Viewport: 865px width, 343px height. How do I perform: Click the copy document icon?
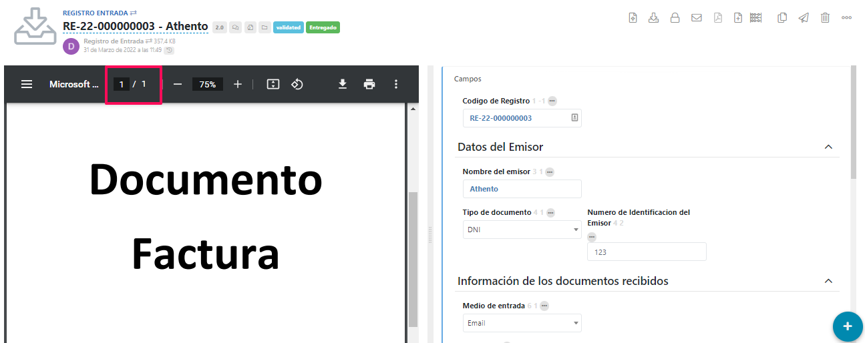pos(782,18)
